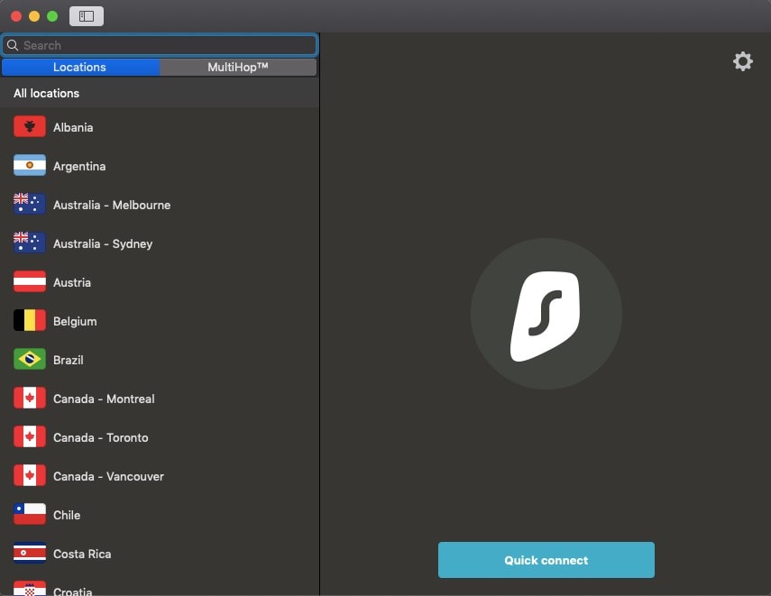Click the Canada - Vancouver flag icon
This screenshot has height=596, width=771.
[x=30, y=476]
